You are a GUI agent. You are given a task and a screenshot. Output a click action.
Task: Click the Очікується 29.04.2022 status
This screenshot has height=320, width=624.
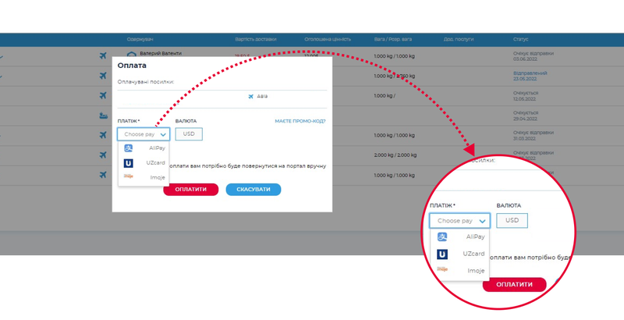click(525, 116)
